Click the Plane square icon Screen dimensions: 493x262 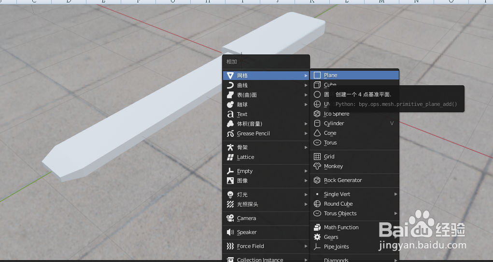317,75
